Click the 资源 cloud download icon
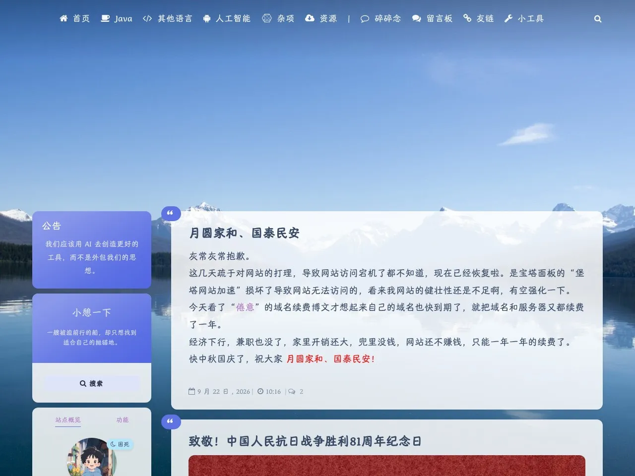This screenshot has width=635, height=476. [x=310, y=18]
